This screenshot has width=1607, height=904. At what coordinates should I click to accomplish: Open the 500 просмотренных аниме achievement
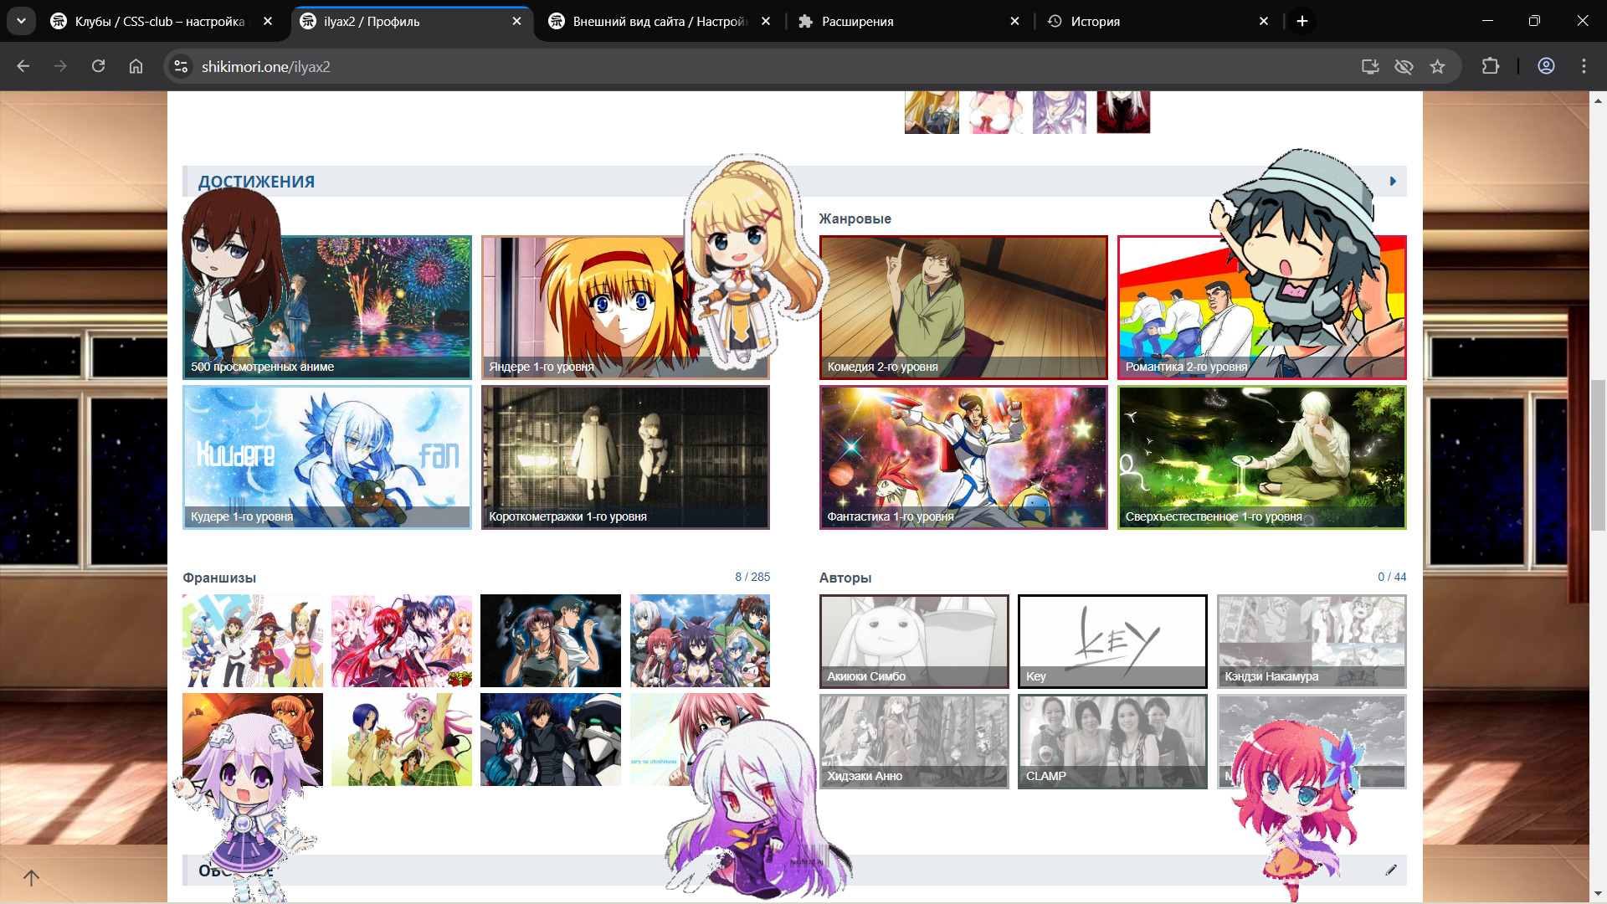[x=327, y=307]
